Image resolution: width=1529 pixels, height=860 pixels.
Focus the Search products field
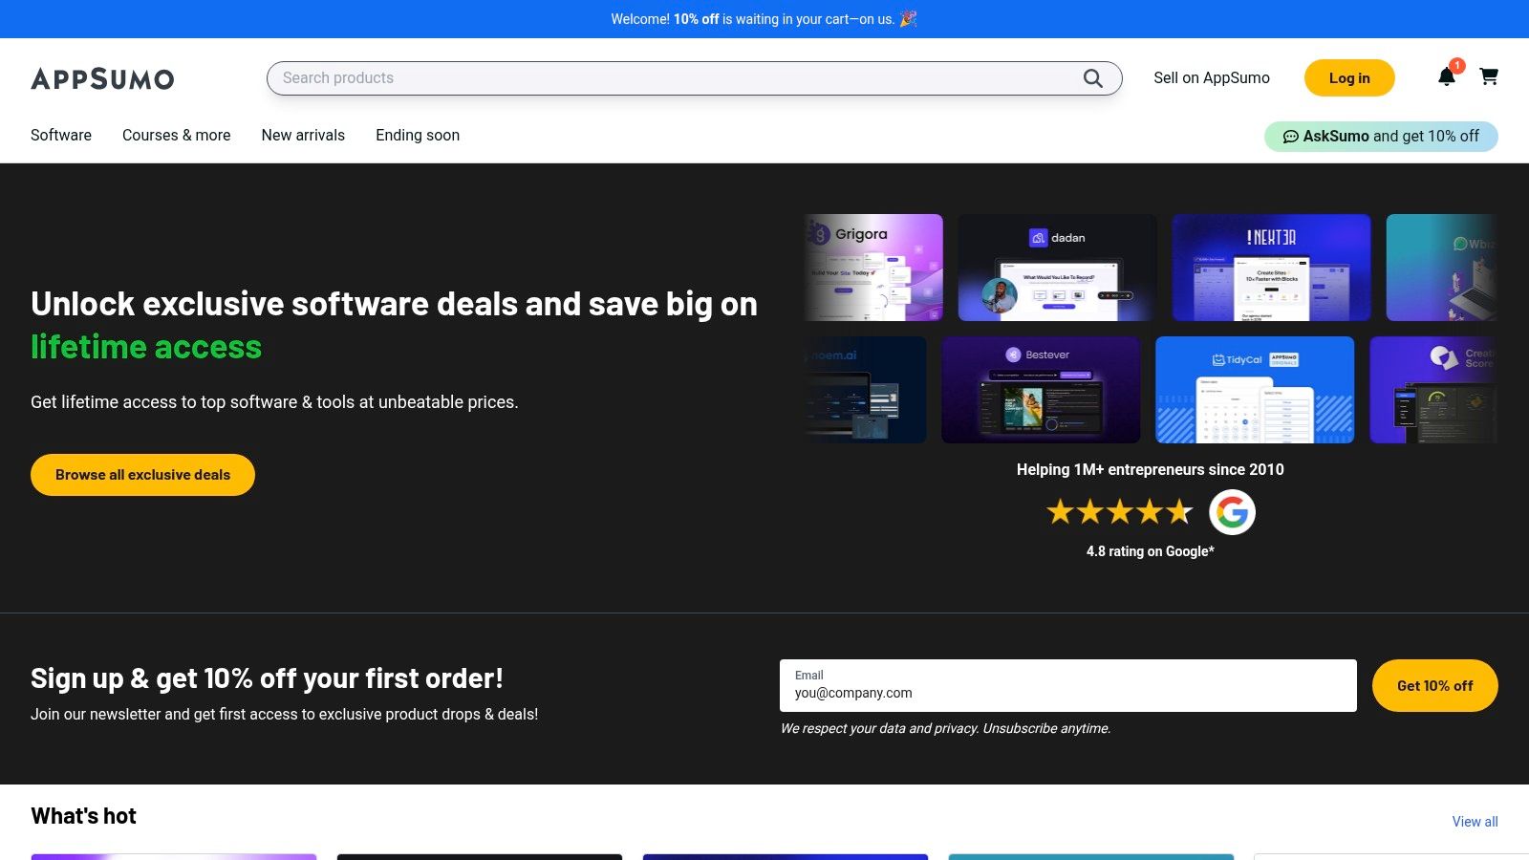694,78
